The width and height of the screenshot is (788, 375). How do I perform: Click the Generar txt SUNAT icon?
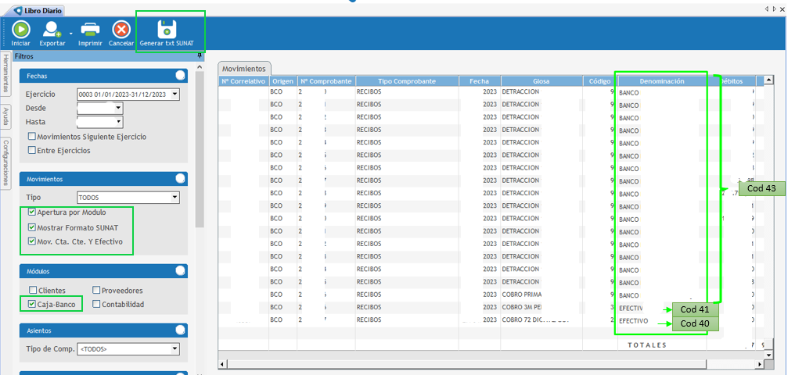click(x=167, y=30)
